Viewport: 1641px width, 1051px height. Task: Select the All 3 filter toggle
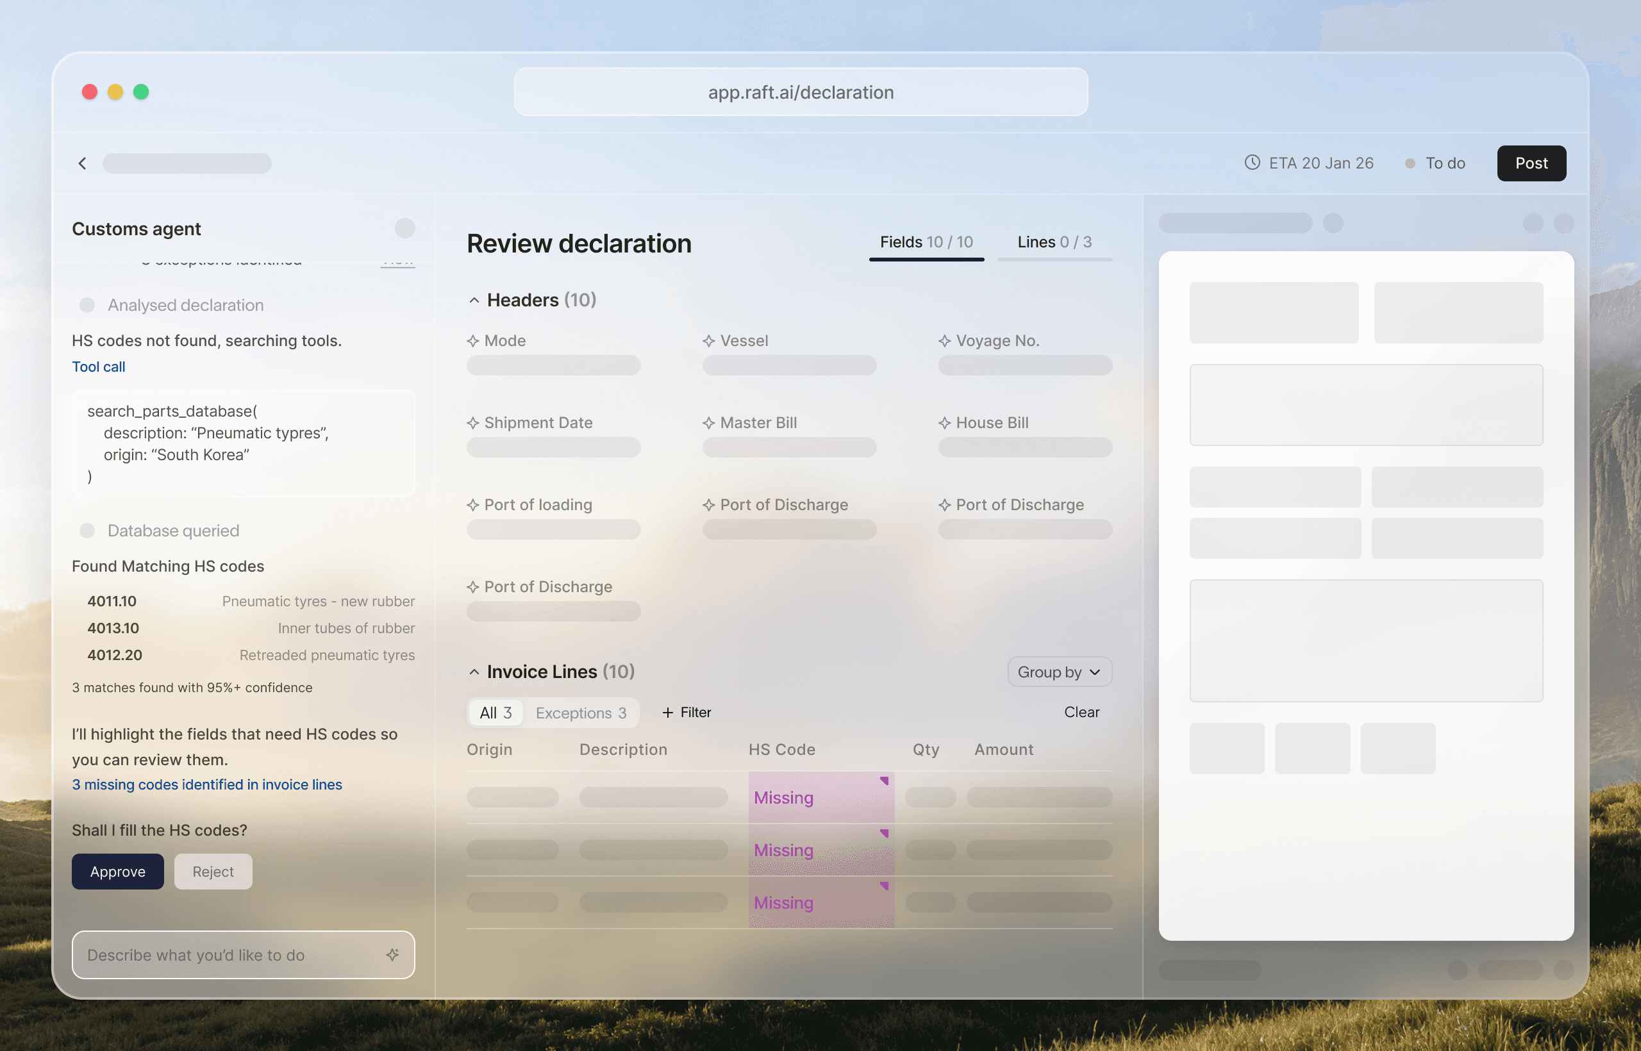point(496,713)
